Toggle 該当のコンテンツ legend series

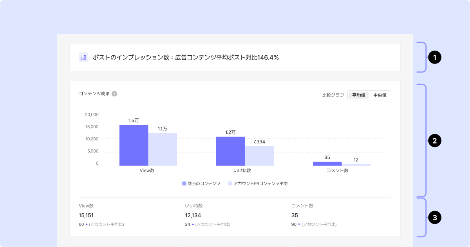click(x=201, y=183)
